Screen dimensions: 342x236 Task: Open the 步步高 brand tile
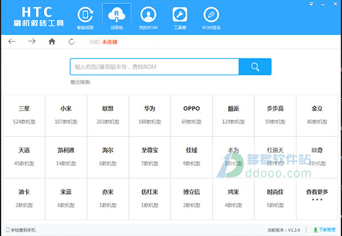[275, 116]
